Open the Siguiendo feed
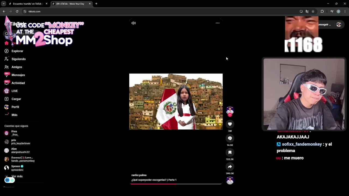Viewport: 349px width, 196px height. [x=19, y=59]
